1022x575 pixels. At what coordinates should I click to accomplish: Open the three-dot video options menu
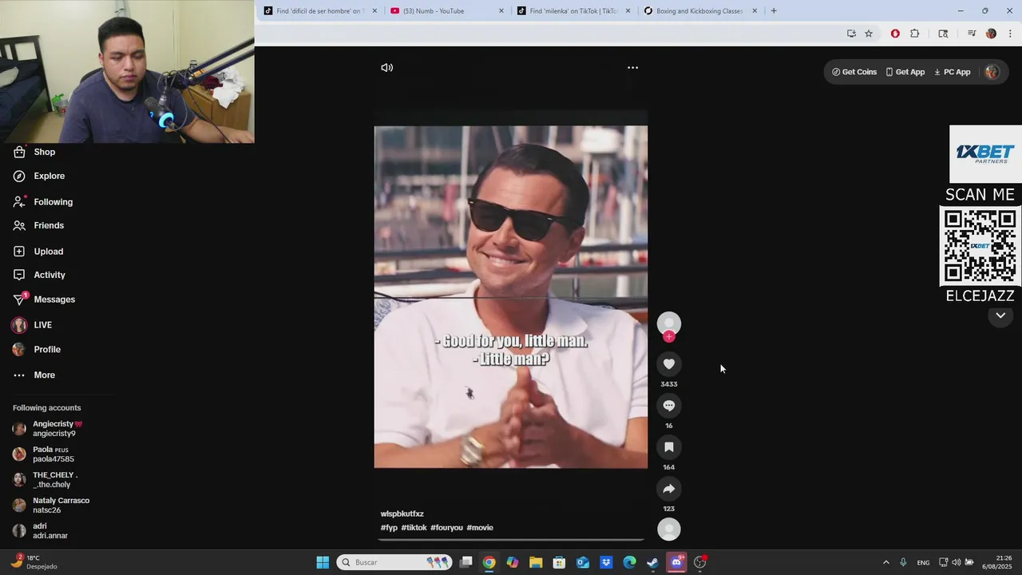632,68
